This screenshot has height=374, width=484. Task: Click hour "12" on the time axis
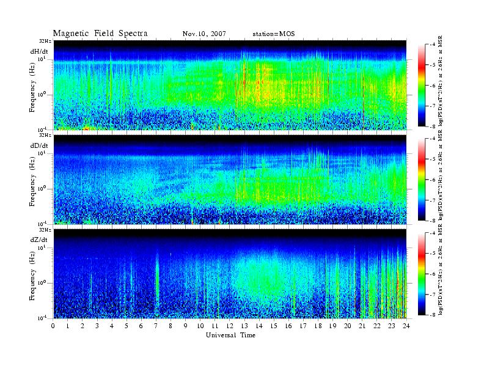pos(229,326)
